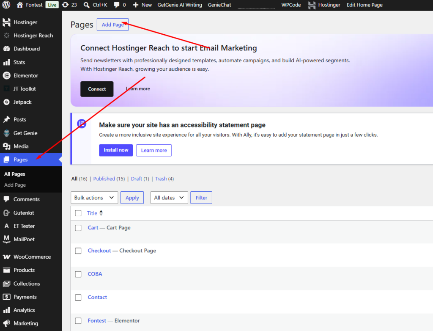This screenshot has width=433, height=331.
Task: Open the Cart page title link
Action: pos(93,228)
